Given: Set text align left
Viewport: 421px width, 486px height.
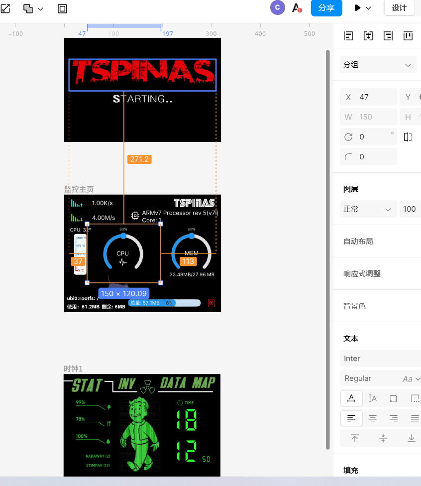Looking at the screenshot, I should pyautogui.click(x=351, y=418).
